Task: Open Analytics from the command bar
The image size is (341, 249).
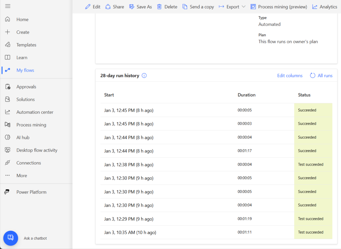Action: point(325,7)
